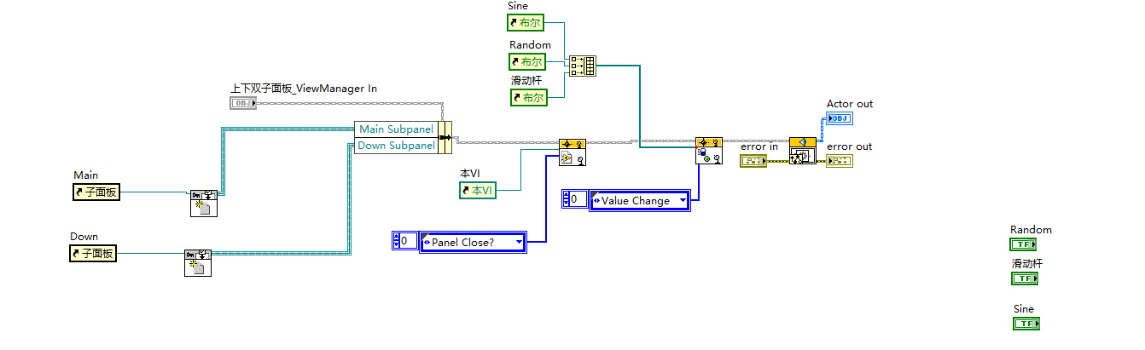This screenshot has height=350, width=1145.
Task: Select the Down Subpanel bundle element
Action: tap(396, 146)
